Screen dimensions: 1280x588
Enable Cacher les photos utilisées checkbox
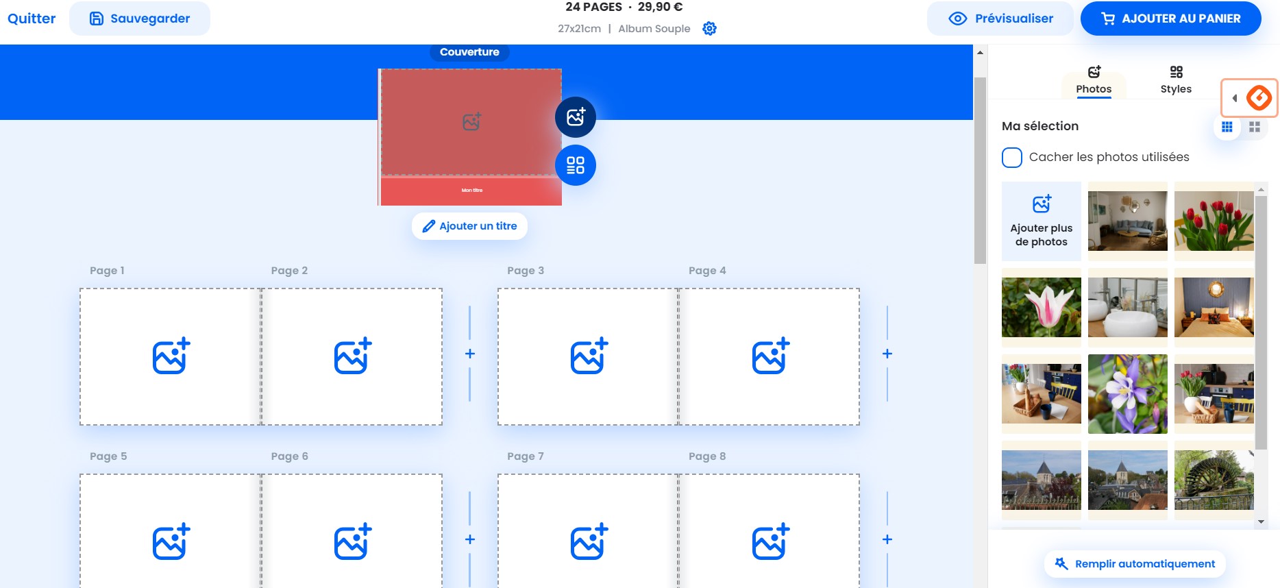pyautogui.click(x=1012, y=158)
